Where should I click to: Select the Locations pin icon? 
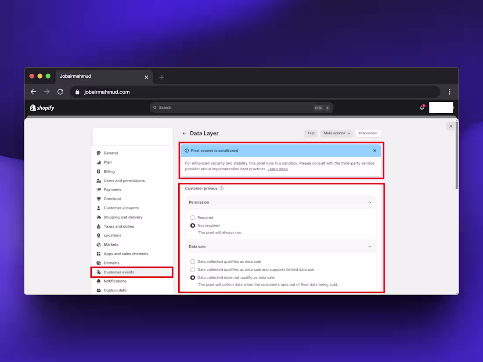coord(98,235)
